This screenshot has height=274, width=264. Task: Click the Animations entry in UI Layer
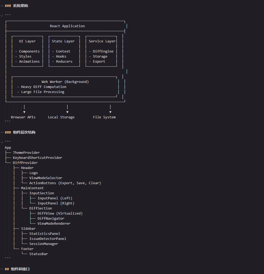[29, 62]
